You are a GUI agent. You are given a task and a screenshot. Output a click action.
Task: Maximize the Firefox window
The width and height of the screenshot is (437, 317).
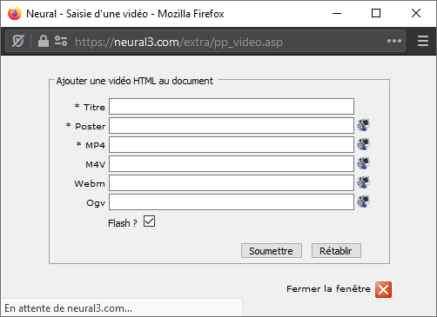(376, 13)
